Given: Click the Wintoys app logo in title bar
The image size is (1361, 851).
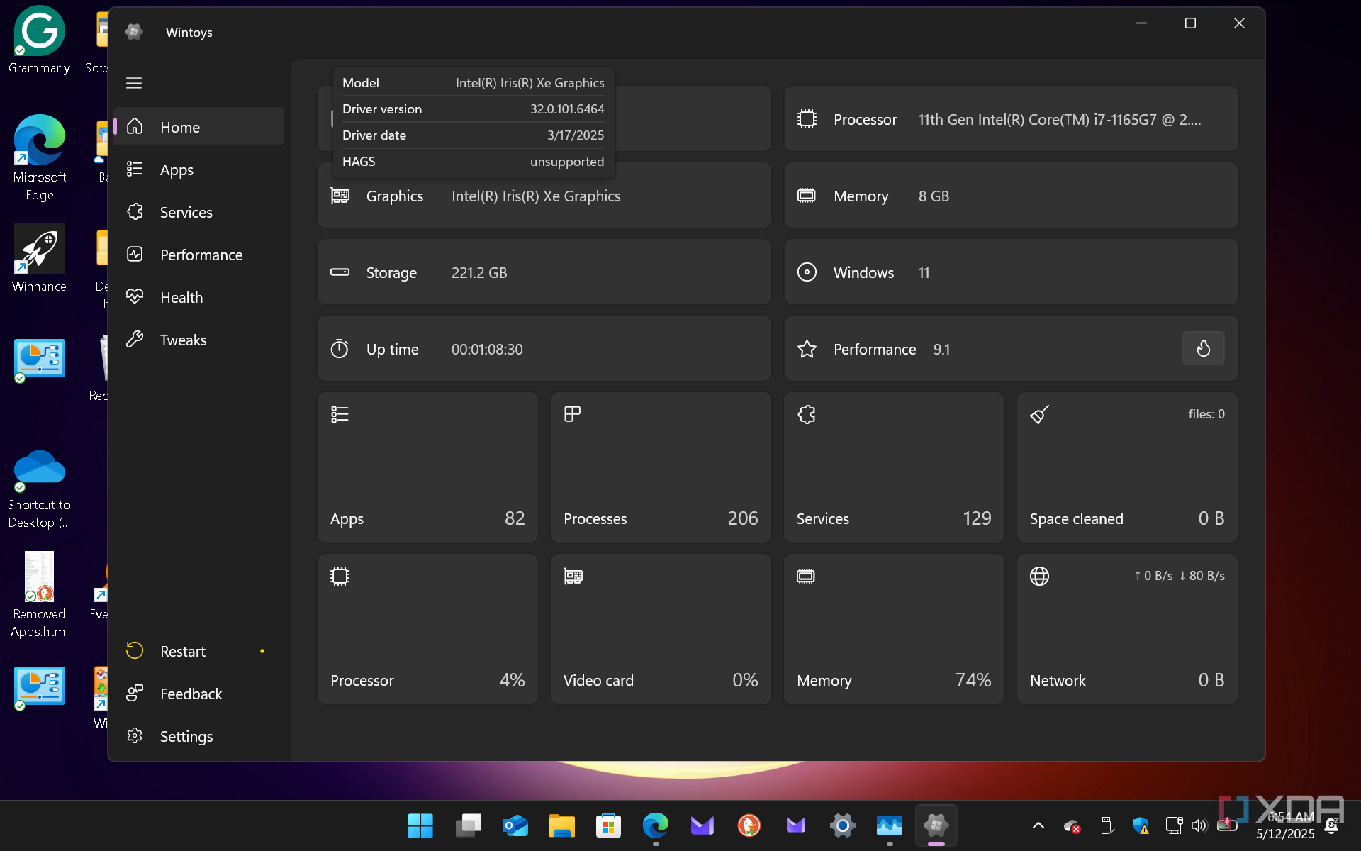Looking at the screenshot, I should 134,32.
